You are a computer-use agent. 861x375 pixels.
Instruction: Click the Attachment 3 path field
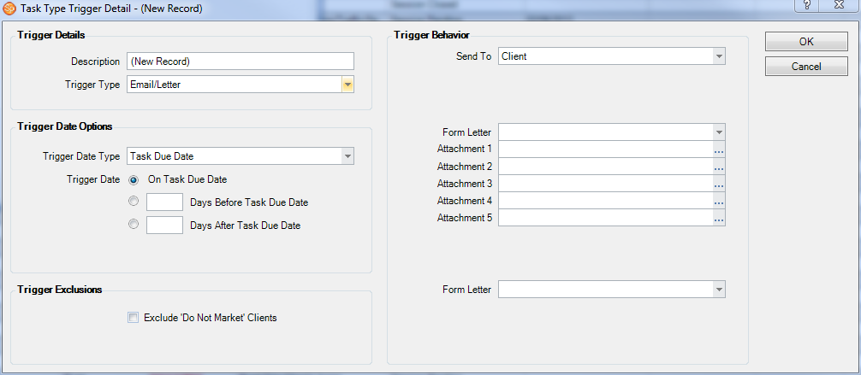tap(606, 183)
